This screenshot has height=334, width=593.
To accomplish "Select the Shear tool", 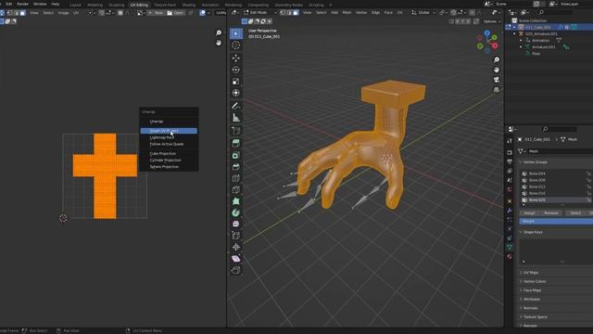I will pyautogui.click(x=236, y=259).
